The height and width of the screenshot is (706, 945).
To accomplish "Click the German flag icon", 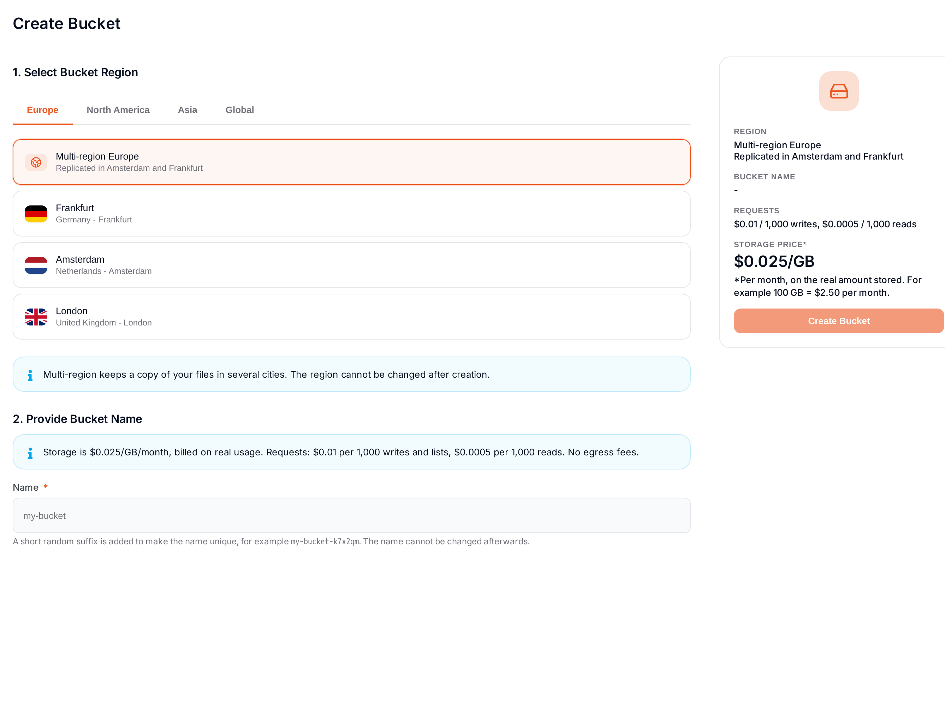I will pos(36,214).
